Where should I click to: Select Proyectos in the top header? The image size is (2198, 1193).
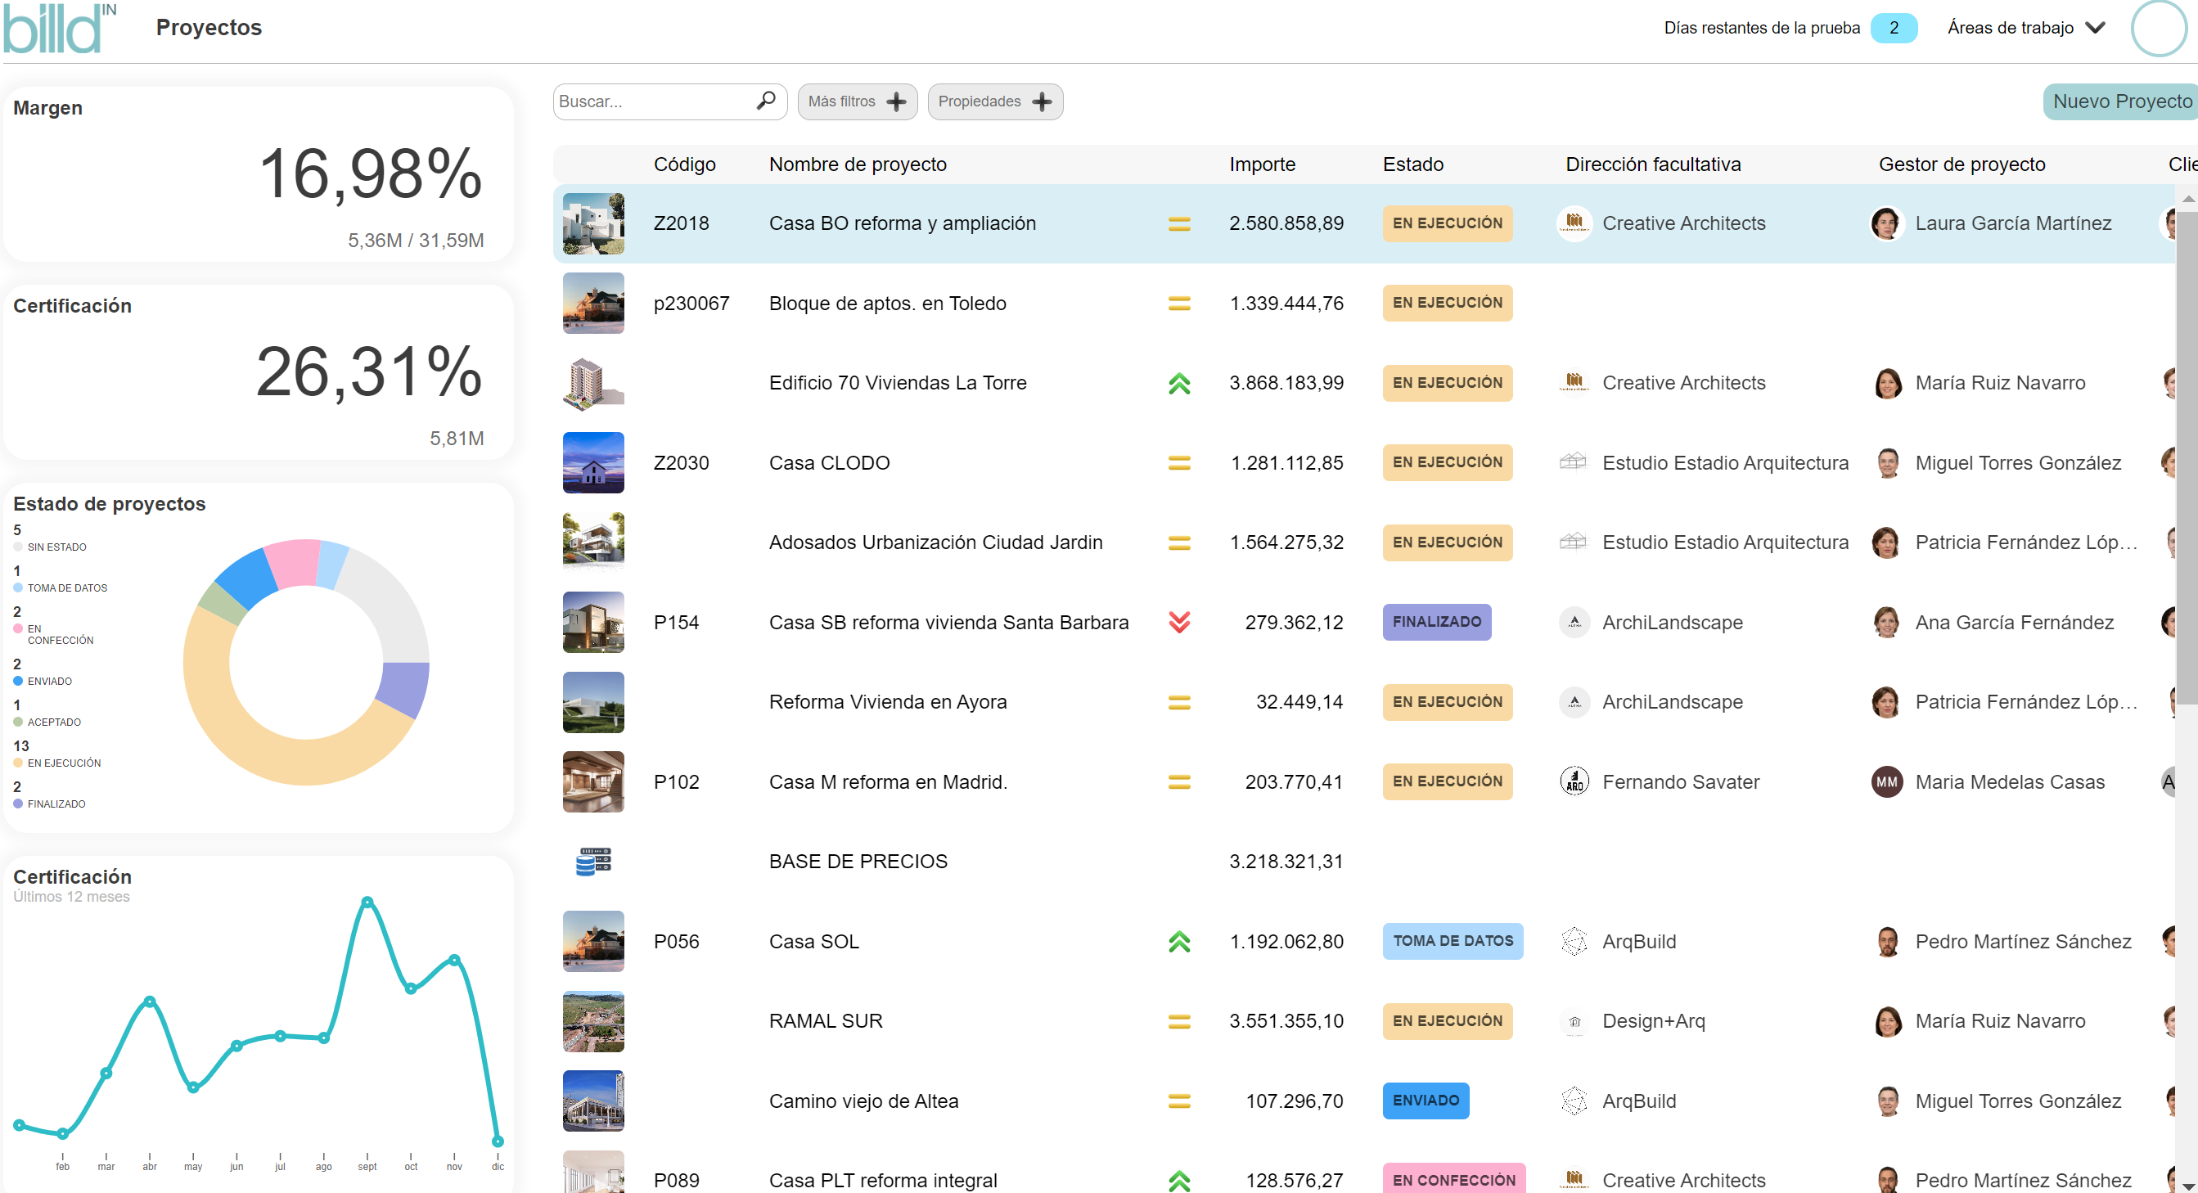pyautogui.click(x=209, y=27)
